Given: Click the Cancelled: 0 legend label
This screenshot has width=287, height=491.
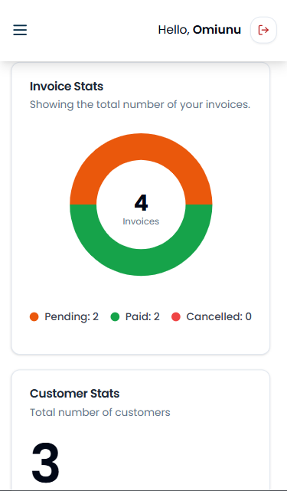Looking at the screenshot, I should (x=219, y=317).
